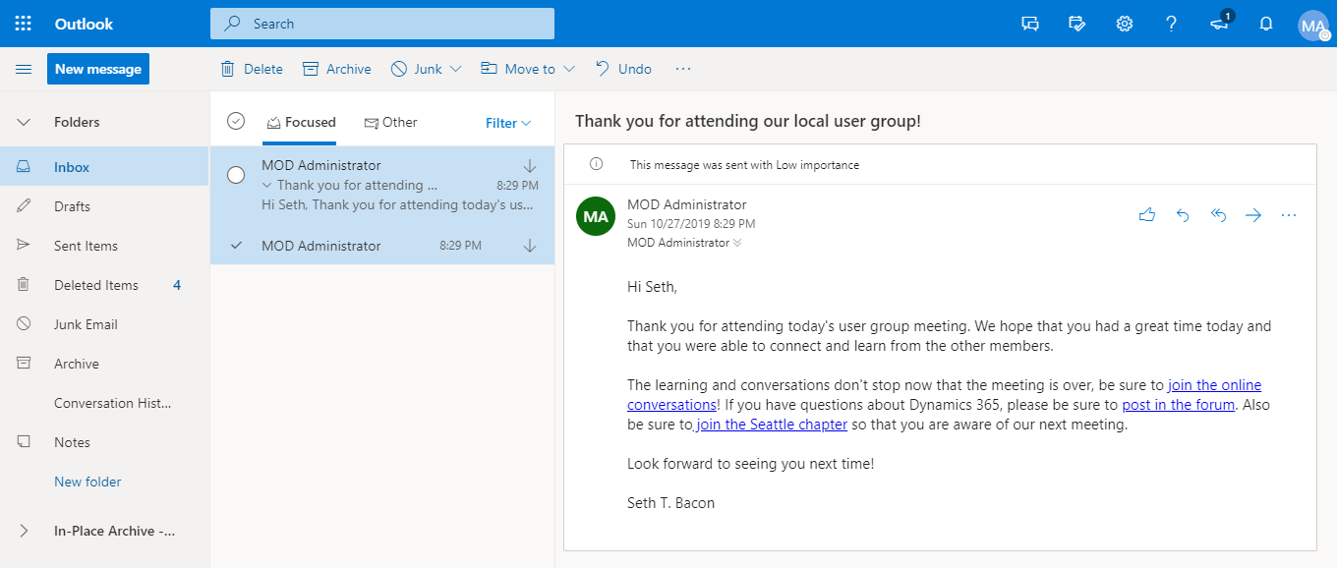This screenshot has width=1337, height=568.
Task: Collapse the Folders section chevron
Action: click(24, 122)
